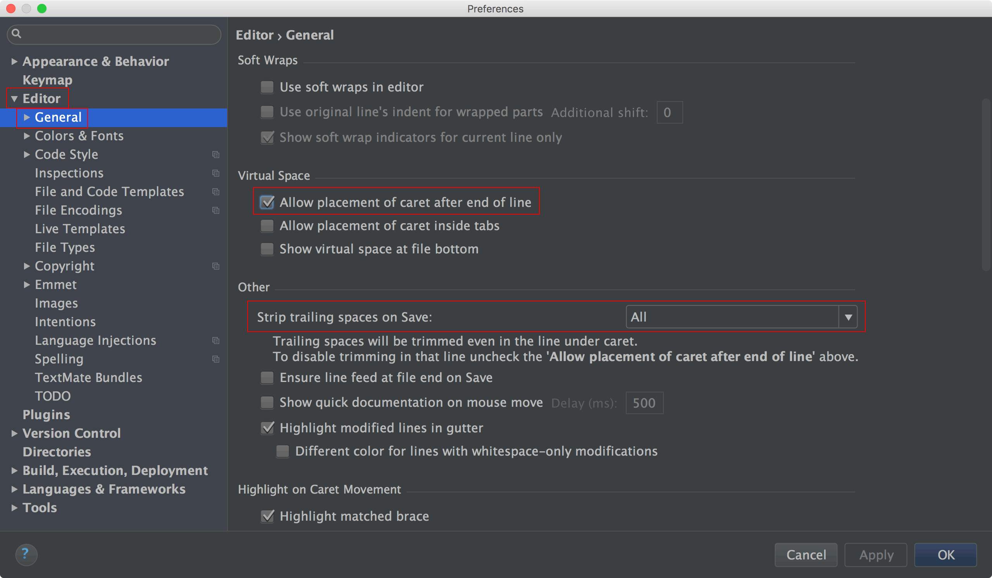Expand the Colors & Fonts node
Image resolution: width=992 pixels, height=578 pixels.
point(27,136)
